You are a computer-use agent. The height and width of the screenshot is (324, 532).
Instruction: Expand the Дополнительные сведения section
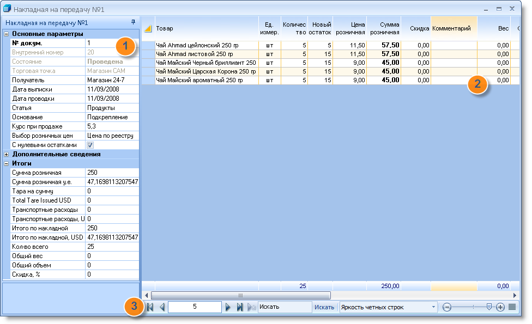[x=6, y=154]
